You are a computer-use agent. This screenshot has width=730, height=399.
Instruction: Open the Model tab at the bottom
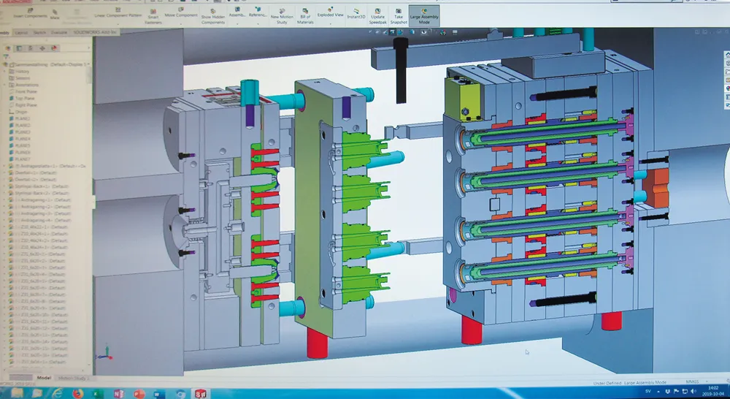(43, 378)
